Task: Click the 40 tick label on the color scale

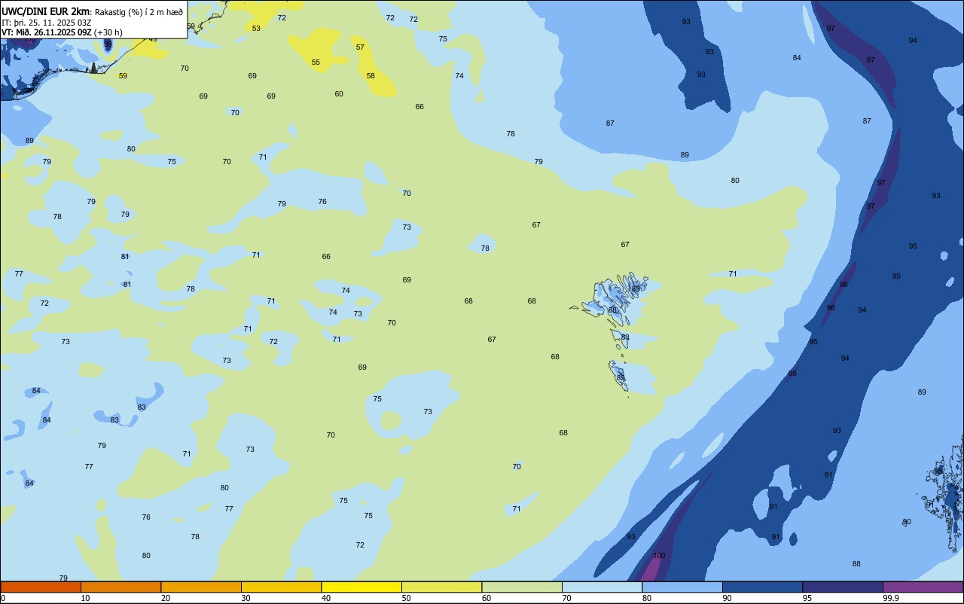Action: [326, 598]
